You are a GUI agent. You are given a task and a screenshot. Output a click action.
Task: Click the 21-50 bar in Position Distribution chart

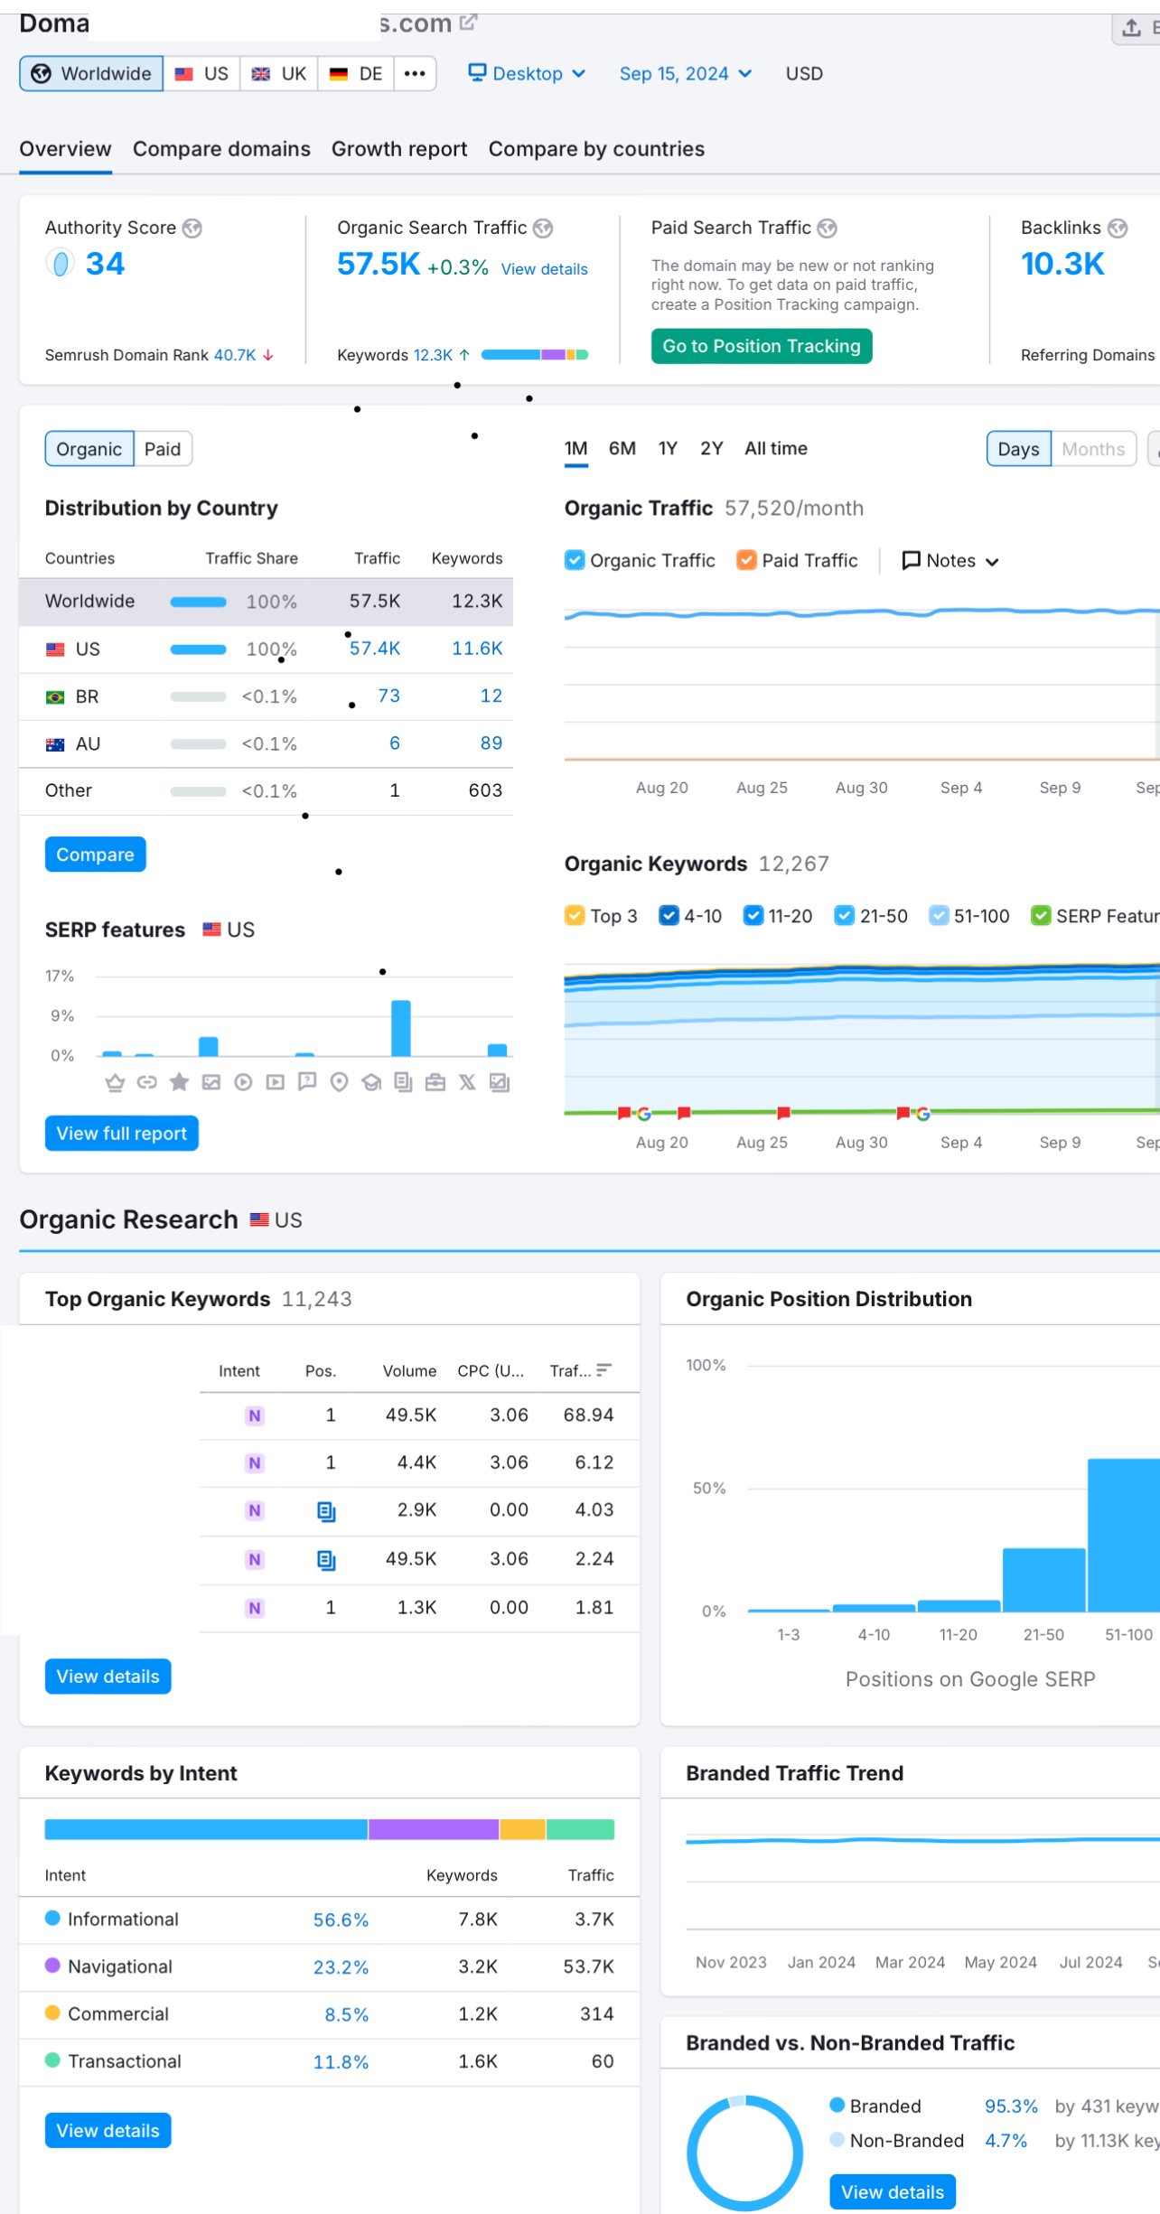pos(1043,1580)
